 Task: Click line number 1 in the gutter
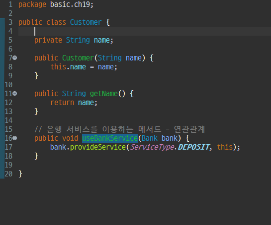(10, 4)
